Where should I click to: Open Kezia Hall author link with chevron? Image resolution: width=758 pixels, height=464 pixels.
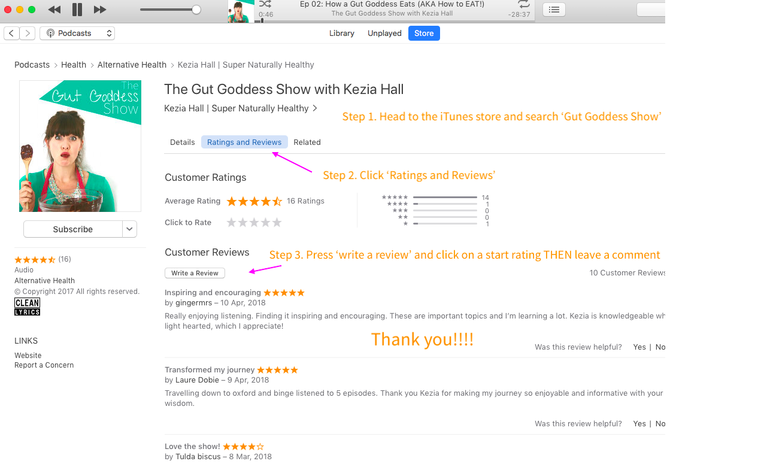click(241, 108)
